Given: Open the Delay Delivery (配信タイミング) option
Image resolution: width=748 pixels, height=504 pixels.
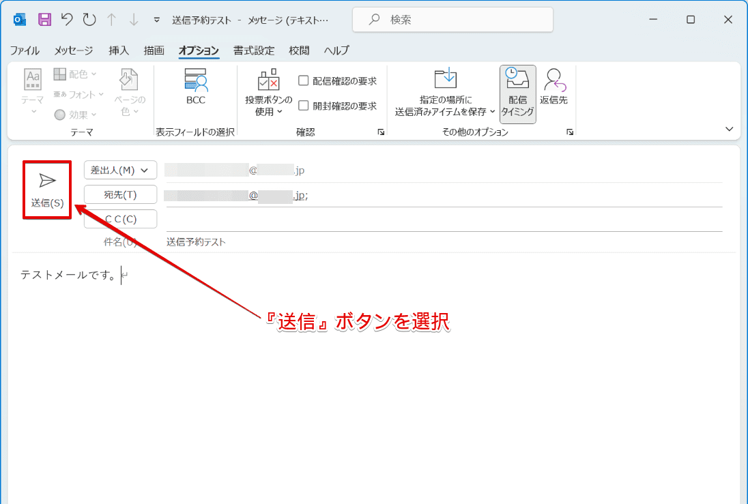Looking at the screenshot, I should [517, 94].
